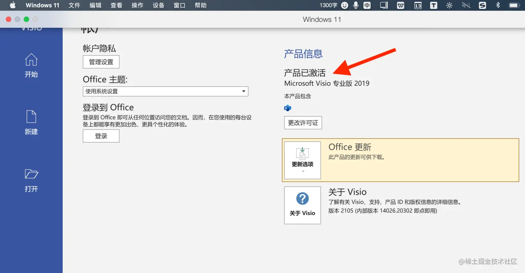This screenshot has width=525, height=273.
Task: Click the muted volume icon in menu bar
Action: click(466, 5)
